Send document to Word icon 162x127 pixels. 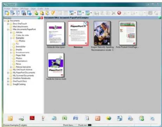click(x=76, y=118)
